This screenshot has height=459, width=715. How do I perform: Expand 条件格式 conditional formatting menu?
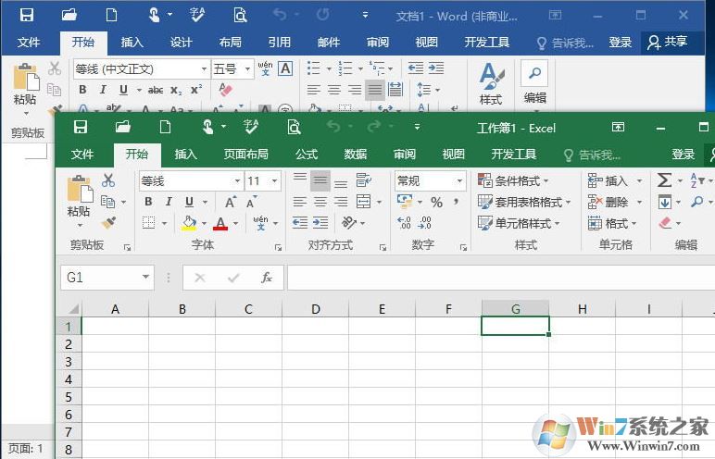pyautogui.click(x=513, y=181)
